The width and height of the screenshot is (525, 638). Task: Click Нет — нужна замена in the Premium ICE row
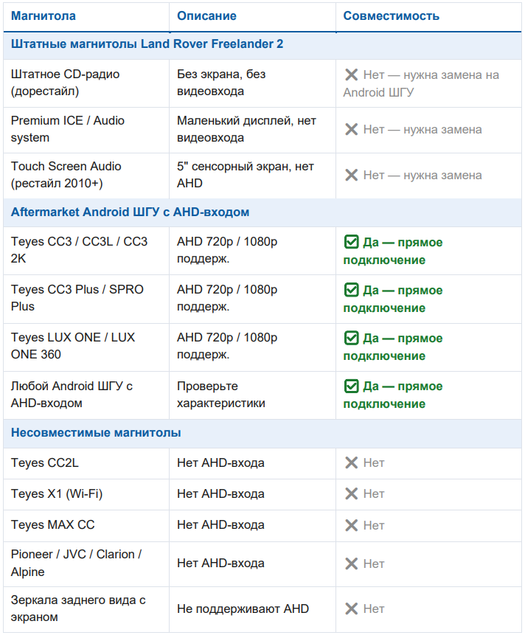click(x=423, y=129)
